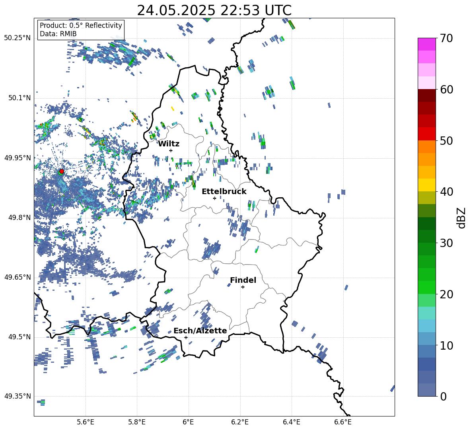Image resolution: width=471 pixels, height=430 pixels.
Task: Click the 6°E longitude label
Action: click(188, 422)
